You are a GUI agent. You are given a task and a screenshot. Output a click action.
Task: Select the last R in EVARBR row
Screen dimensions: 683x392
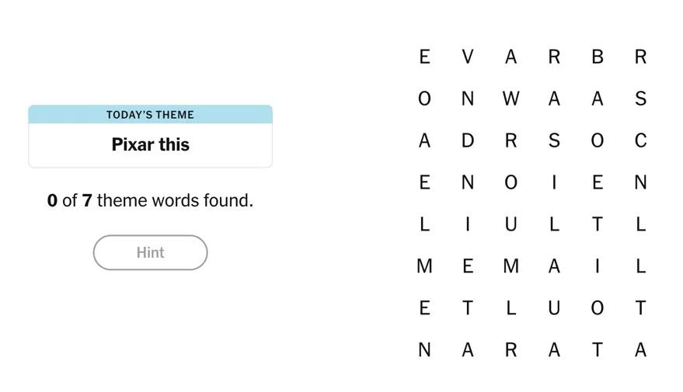pyautogui.click(x=640, y=57)
